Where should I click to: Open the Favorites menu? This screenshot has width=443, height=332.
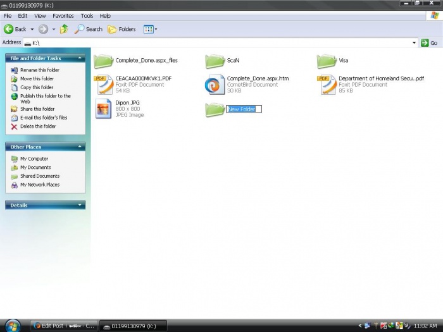63,16
